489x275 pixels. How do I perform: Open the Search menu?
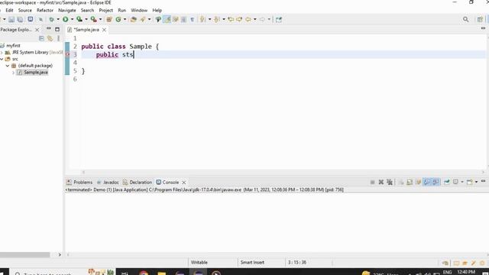87,10
